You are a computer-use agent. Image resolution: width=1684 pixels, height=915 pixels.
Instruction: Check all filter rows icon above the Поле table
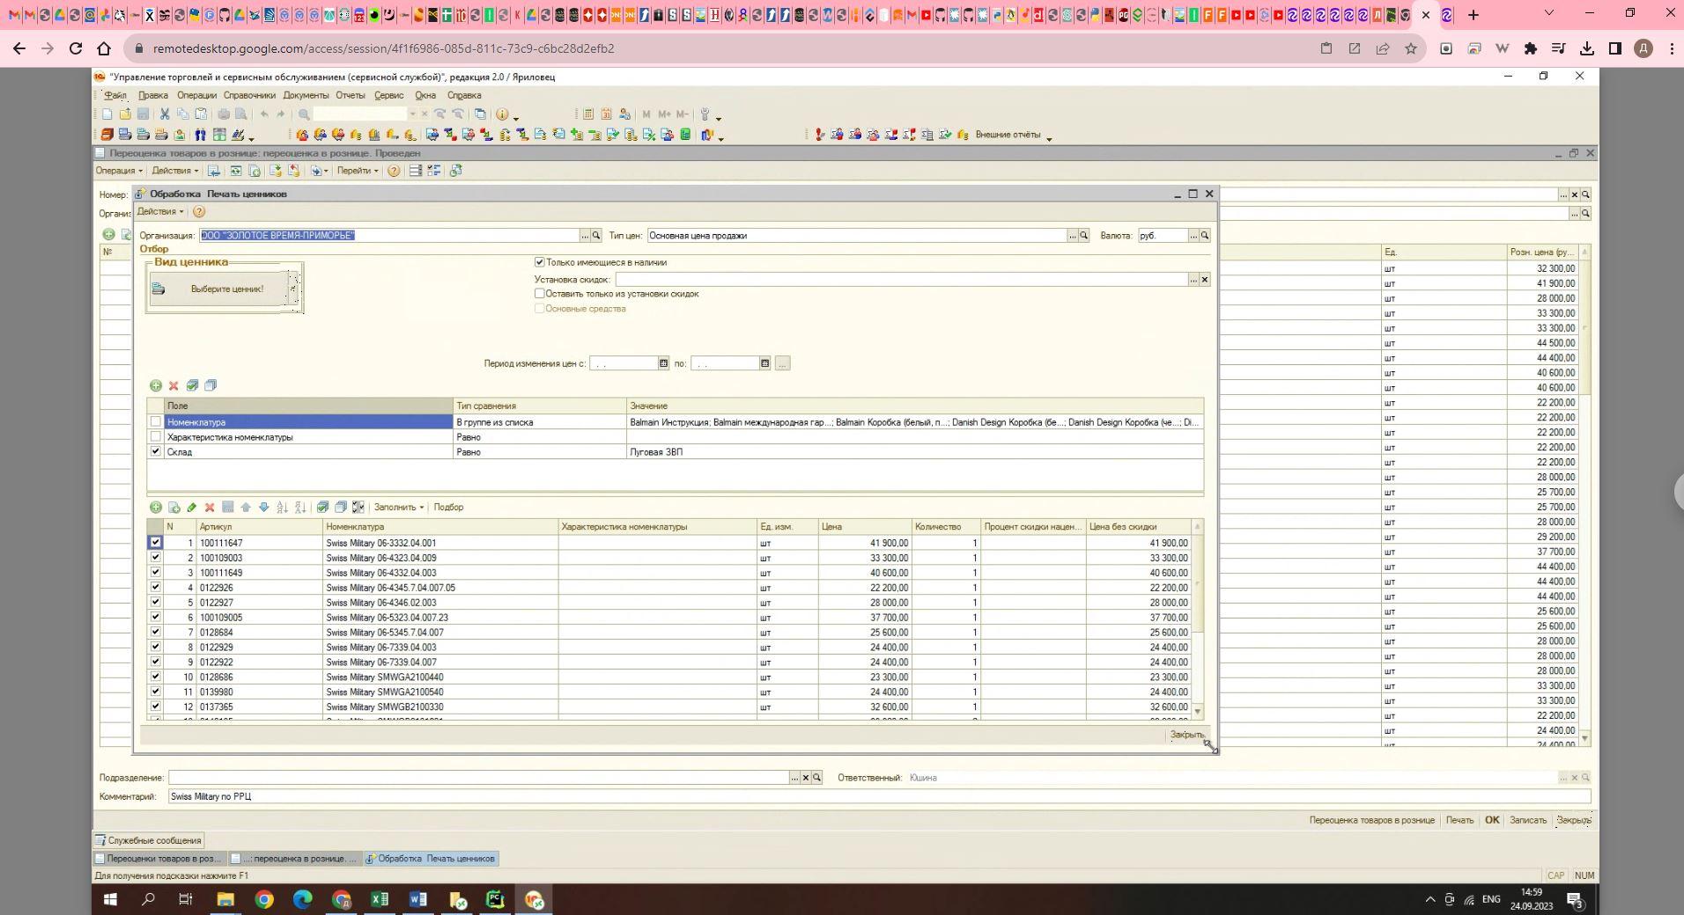coord(192,385)
